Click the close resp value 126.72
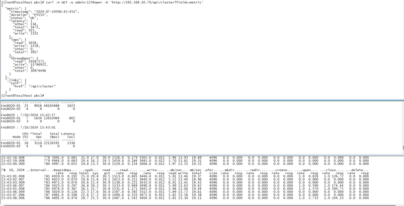This screenshot has width=404, height=206. tap(338, 176)
